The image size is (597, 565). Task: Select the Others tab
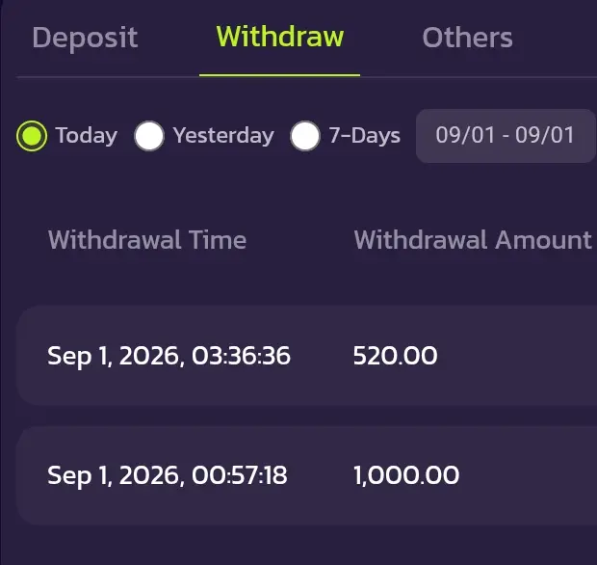coord(467,38)
